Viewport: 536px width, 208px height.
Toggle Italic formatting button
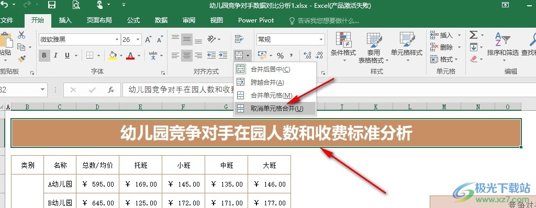tap(55, 55)
